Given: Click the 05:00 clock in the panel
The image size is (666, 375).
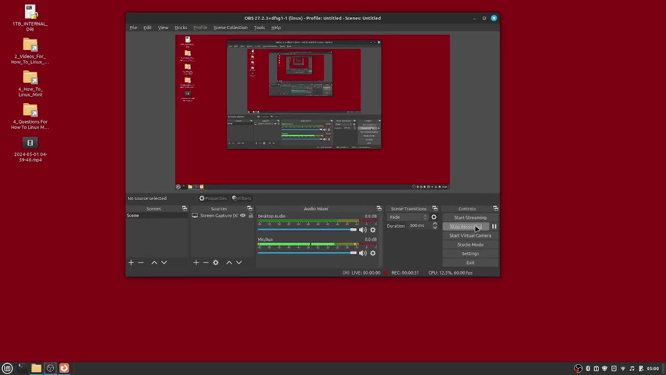Looking at the screenshot, I should click(653, 369).
